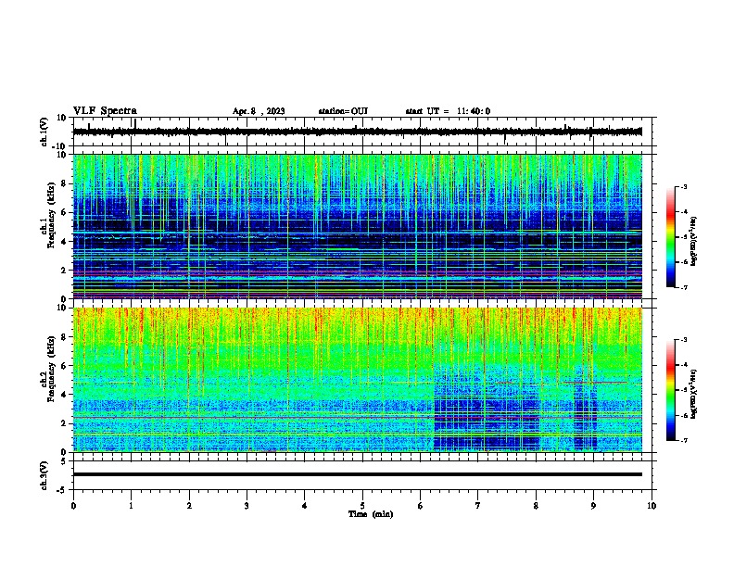Click time axis tick label '4'
The image size is (734, 567).
[304, 506]
